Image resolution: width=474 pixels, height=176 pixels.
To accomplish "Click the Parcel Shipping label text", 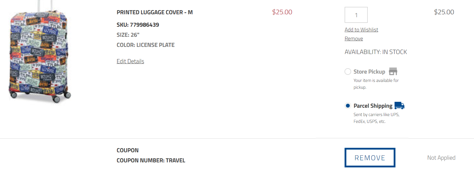I will (373, 106).
